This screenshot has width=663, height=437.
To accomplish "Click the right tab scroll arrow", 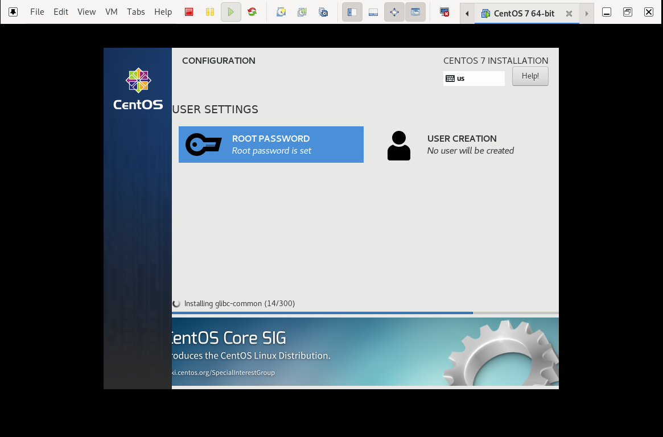I will point(587,14).
